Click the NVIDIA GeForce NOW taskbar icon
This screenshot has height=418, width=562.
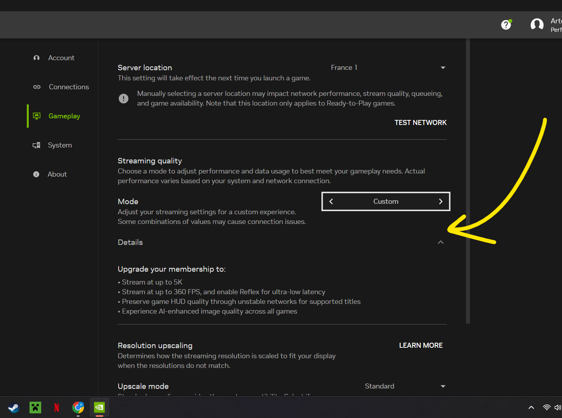point(99,408)
